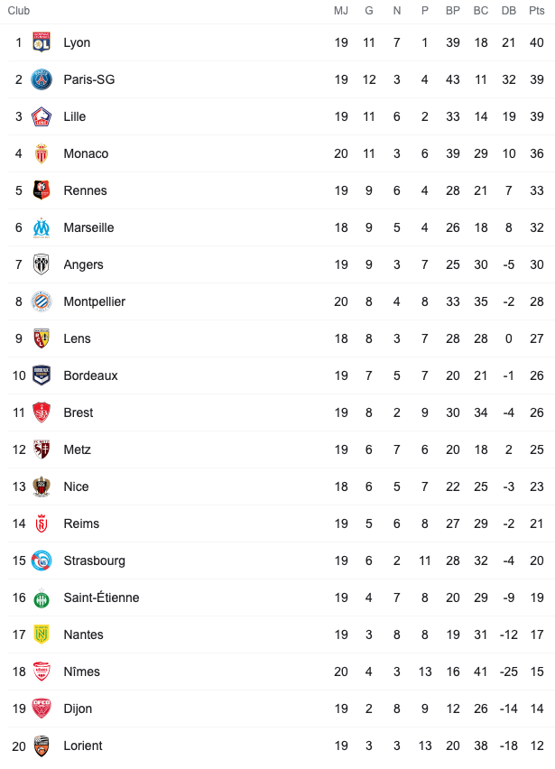
Task: Select the Dijon table row name
Action: click(x=78, y=709)
